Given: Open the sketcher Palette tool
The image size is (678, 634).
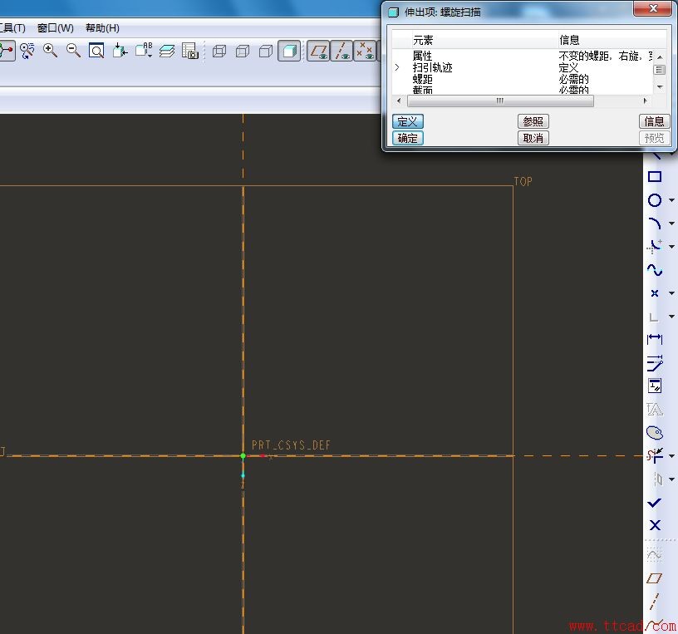Looking at the screenshot, I should 656,432.
